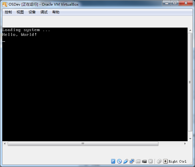Click the CPU virtualization chip icon
The image size is (195, 167).
pos(151,161)
